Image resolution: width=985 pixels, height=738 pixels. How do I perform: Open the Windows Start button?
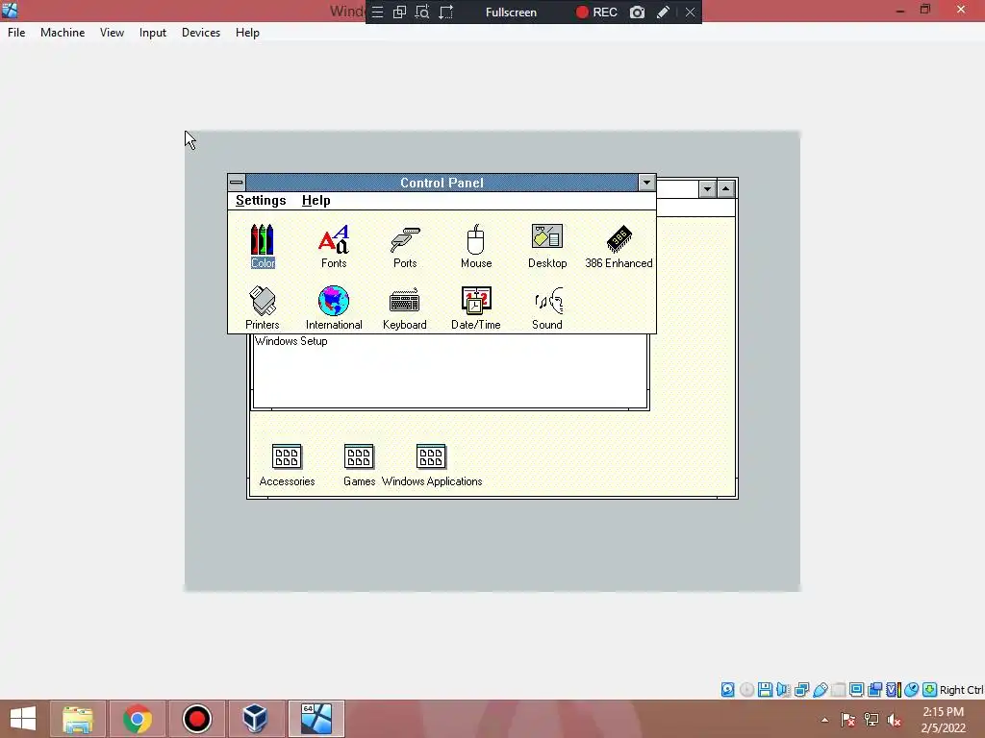point(23,719)
